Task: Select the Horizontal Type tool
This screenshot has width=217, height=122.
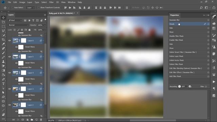Action: click(3, 84)
